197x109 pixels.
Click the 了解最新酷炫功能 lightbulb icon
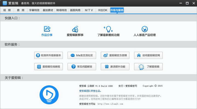pyautogui.click(x=108, y=29)
